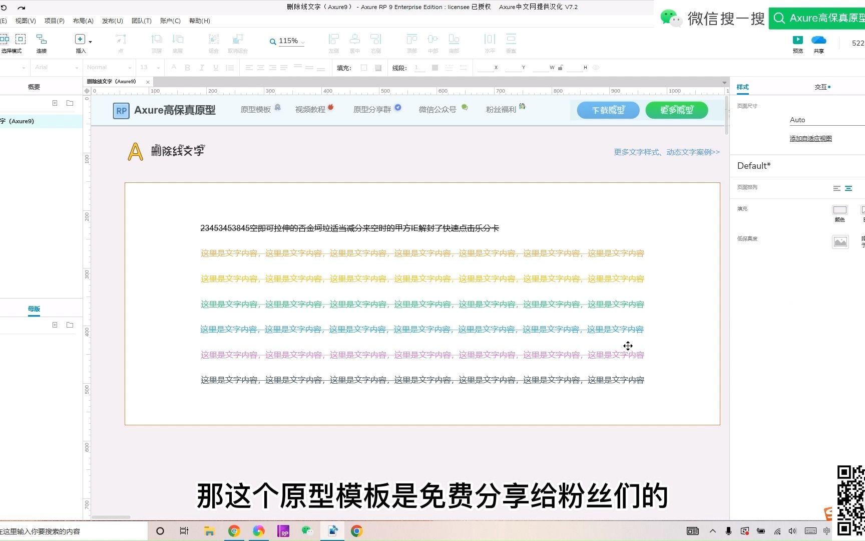Align elements left with 左侧 icon
Image resolution: width=865 pixels, height=541 pixels.
pos(333,40)
